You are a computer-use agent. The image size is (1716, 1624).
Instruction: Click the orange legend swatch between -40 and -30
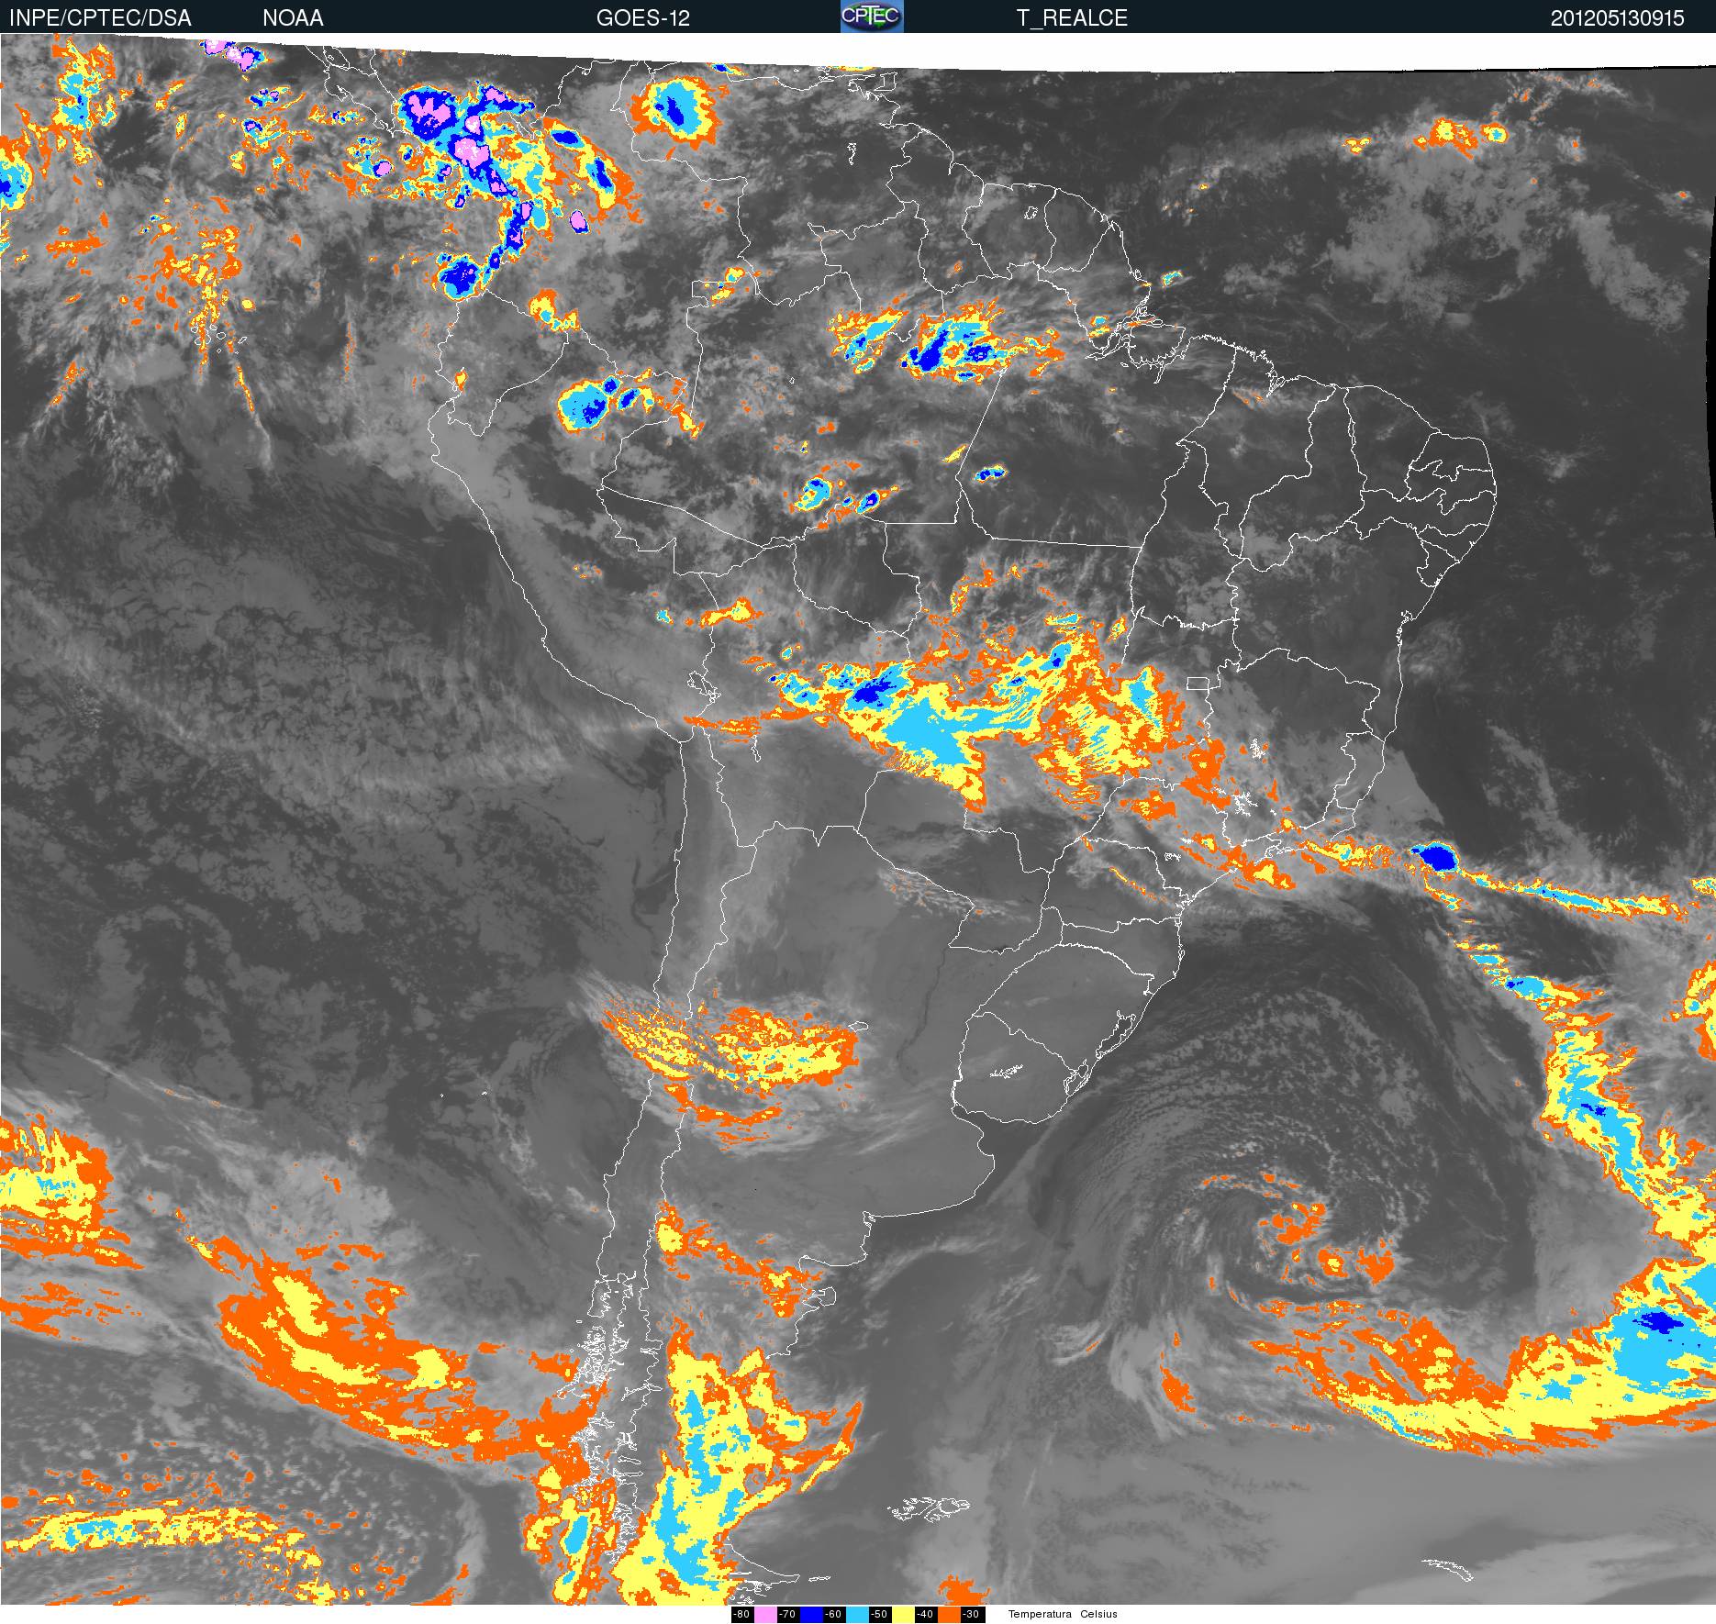click(949, 1615)
